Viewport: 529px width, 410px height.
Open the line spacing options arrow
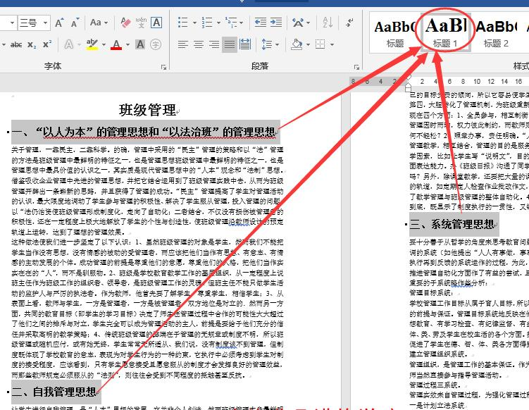pyautogui.click(x=277, y=44)
